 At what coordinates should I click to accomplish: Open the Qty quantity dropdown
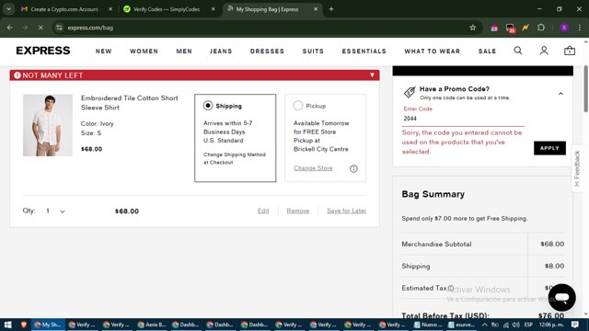click(x=55, y=211)
